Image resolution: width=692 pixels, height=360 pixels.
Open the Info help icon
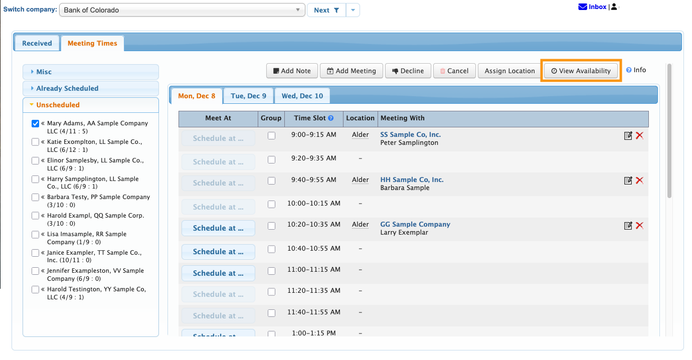629,70
